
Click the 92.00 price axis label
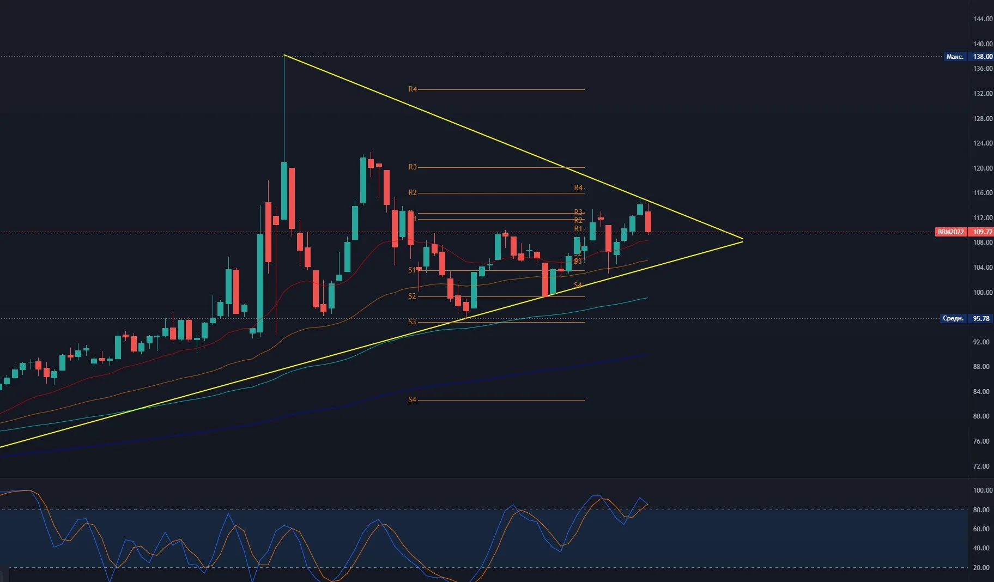click(981, 342)
